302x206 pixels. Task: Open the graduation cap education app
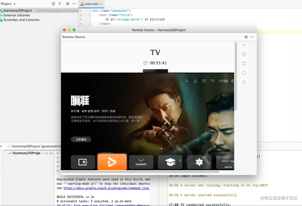(170, 162)
